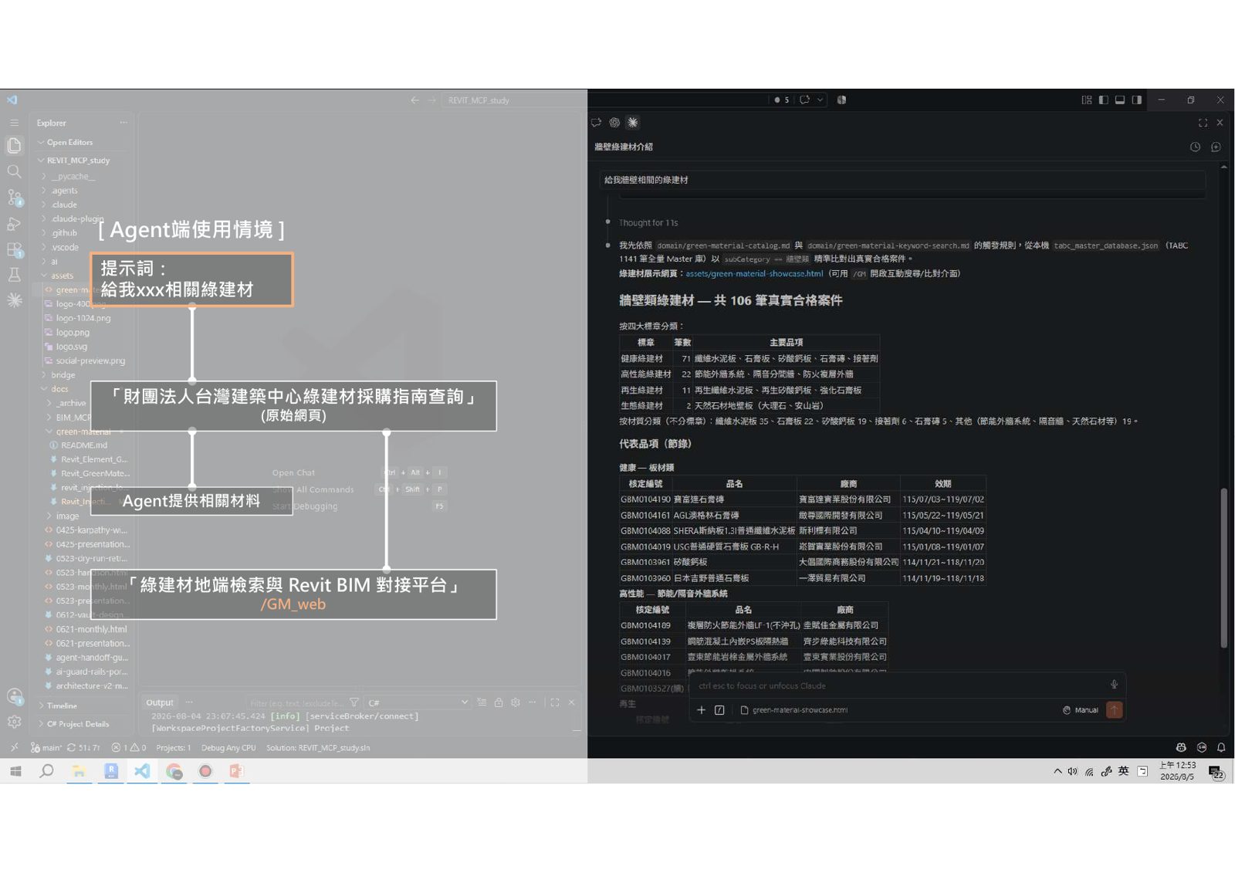The height and width of the screenshot is (873, 1235).
Task: Expand the bridge folder
Action: point(63,375)
